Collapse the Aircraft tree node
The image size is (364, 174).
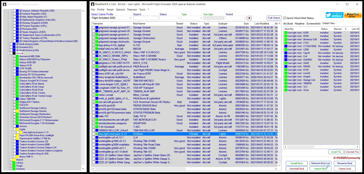[8, 53]
